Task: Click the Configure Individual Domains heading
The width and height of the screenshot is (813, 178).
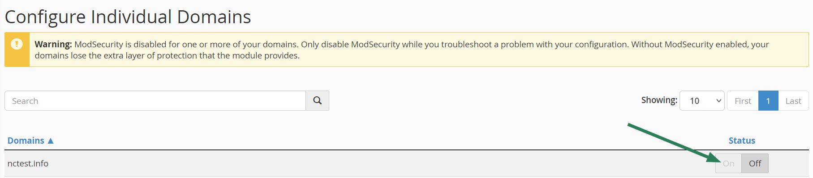Action: coord(128,17)
